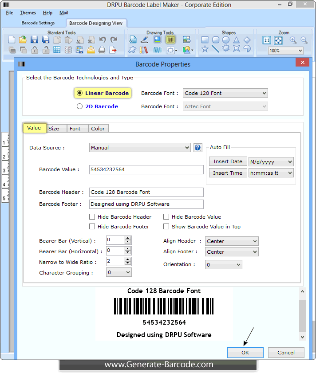The width and height of the screenshot is (316, 373).
Task: Click the Insert Date button
Action: (x=228, y=161)
